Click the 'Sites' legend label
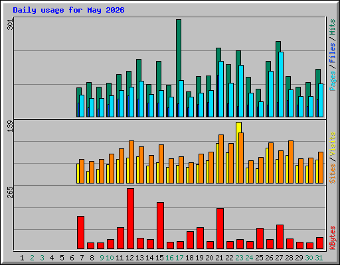This screenshot has height=265, width=340. tap(333, 174)
